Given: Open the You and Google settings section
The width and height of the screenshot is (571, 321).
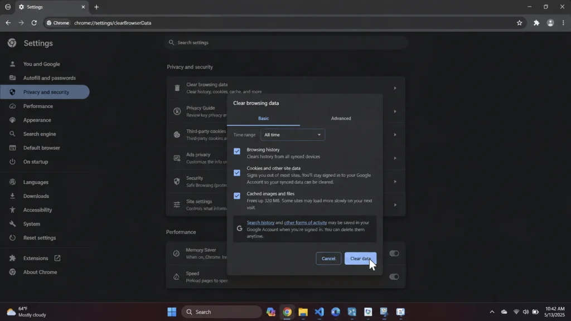Looking at the screenshot, I should pyautogui.click(x=41, y=64).
